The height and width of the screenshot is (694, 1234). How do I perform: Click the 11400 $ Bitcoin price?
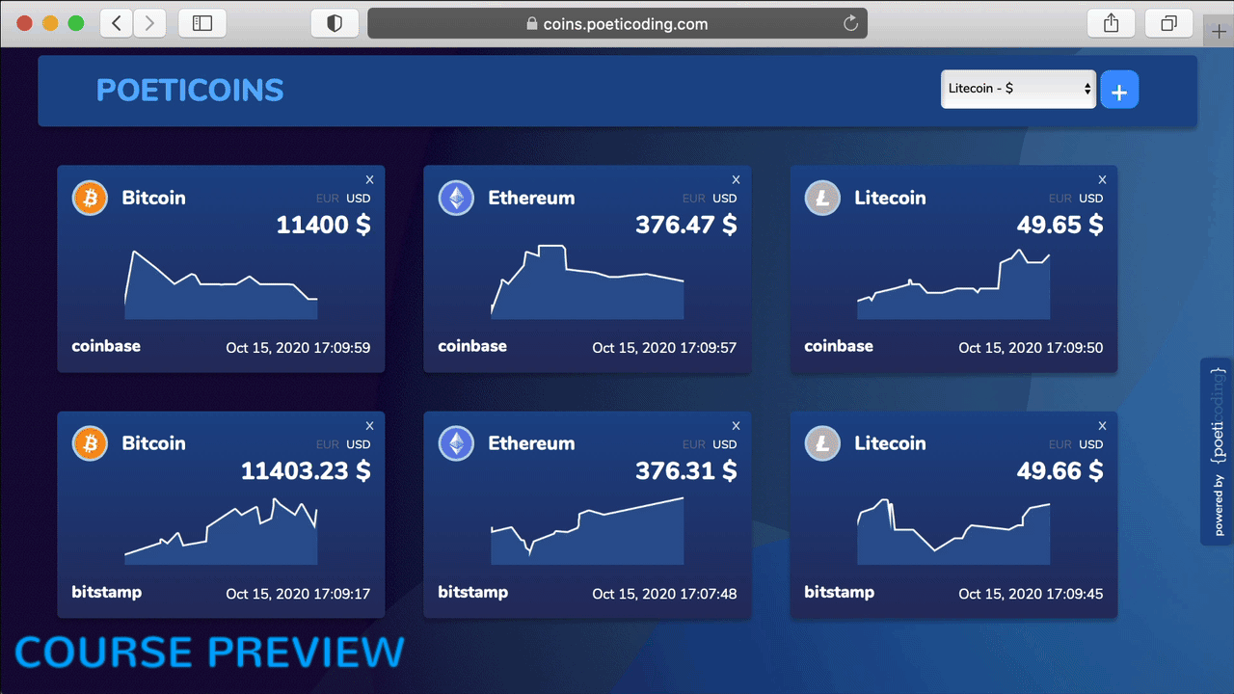[x=323, y=226]
